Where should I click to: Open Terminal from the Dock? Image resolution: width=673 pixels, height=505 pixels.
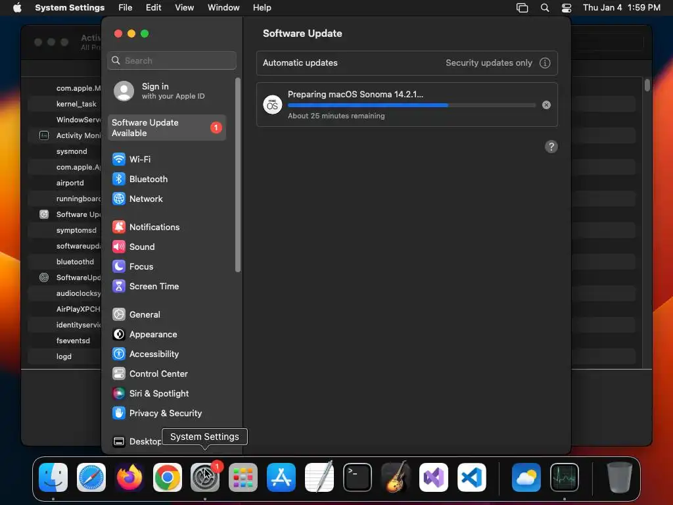358,477
